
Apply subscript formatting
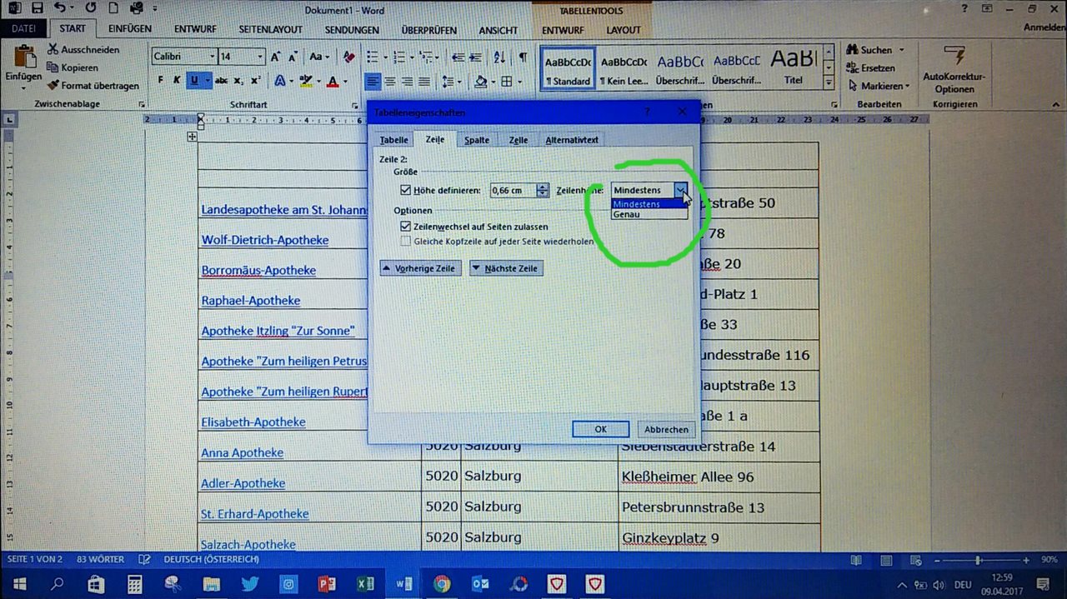point(238,81)
